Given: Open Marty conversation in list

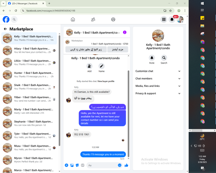Looking at the screenshot, I should click(29, 111).
